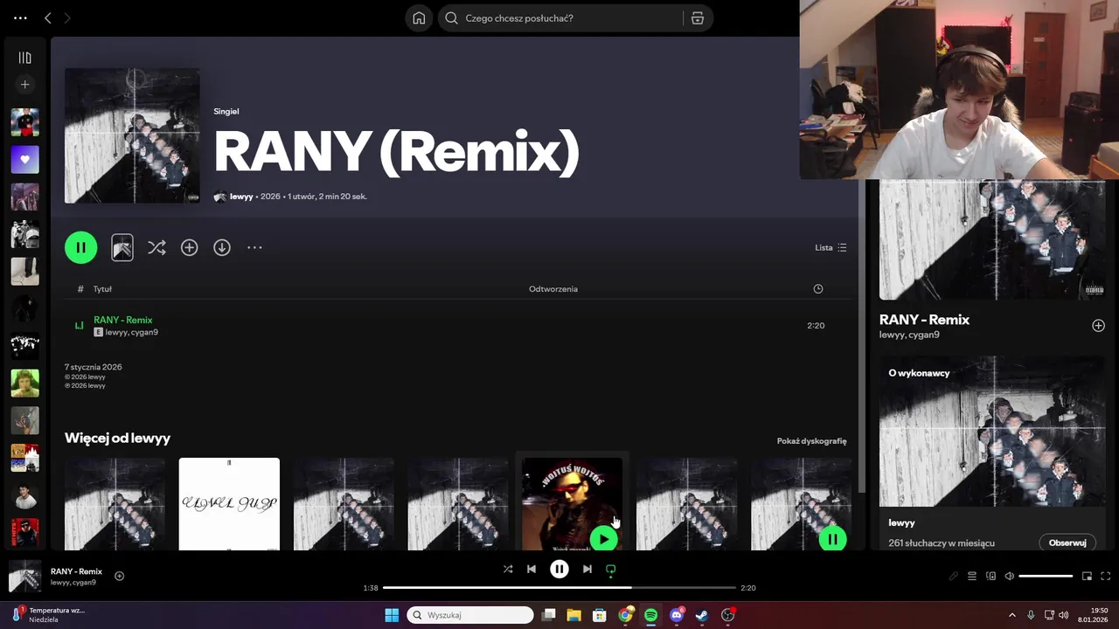This screenshot has height=629, width=1119.
Task: Change view with Lista dropdown
Action: (x=831, y=247)
